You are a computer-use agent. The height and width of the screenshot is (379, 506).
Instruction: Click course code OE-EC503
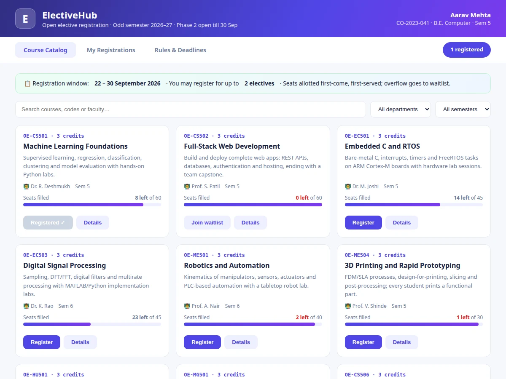[x=35, y=255]
